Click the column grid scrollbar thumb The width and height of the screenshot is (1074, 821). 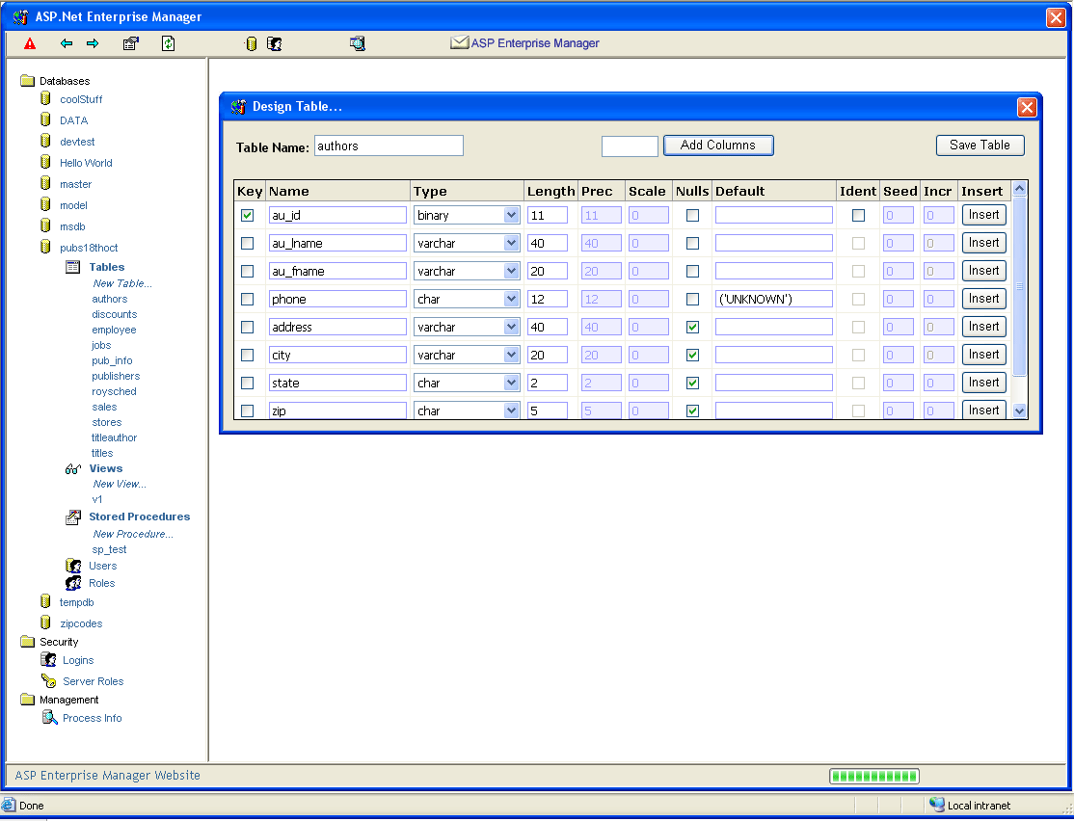pyautogui.click(x=1019, y=286)
